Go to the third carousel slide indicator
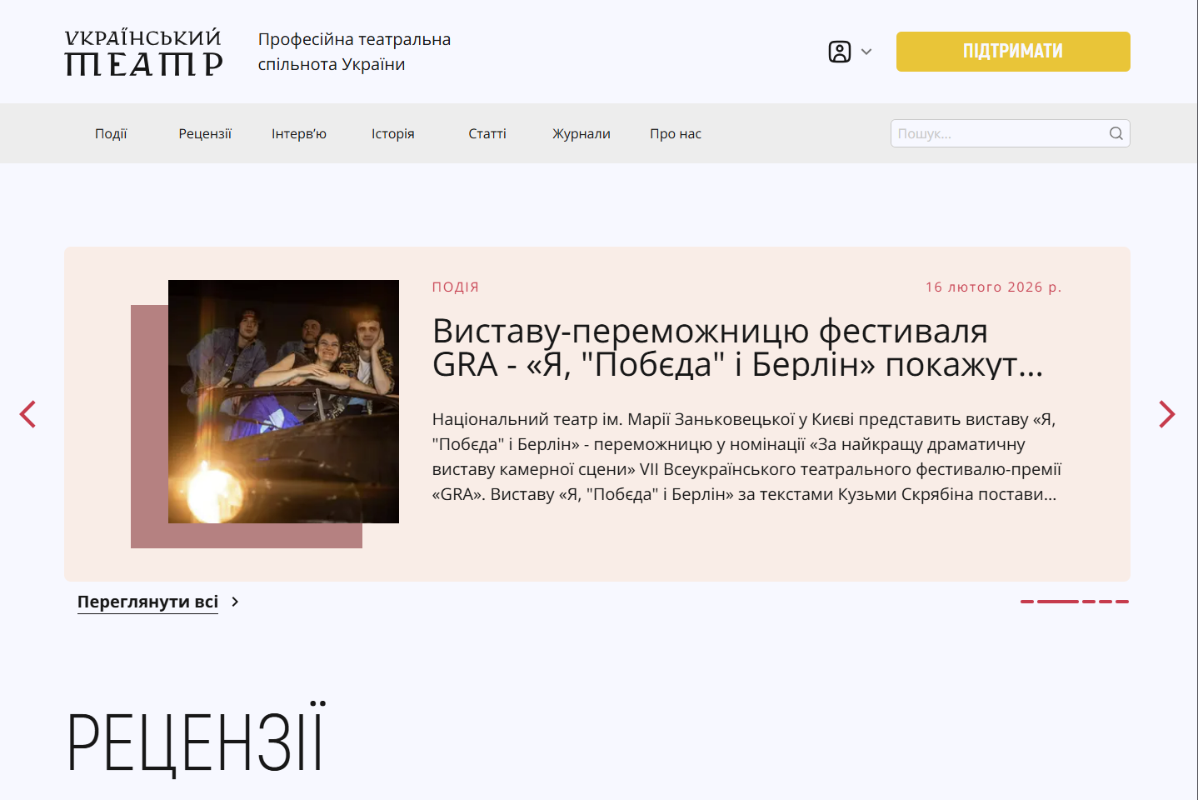The height and width of the screenshot is (800, 1198). (1089, 601)
